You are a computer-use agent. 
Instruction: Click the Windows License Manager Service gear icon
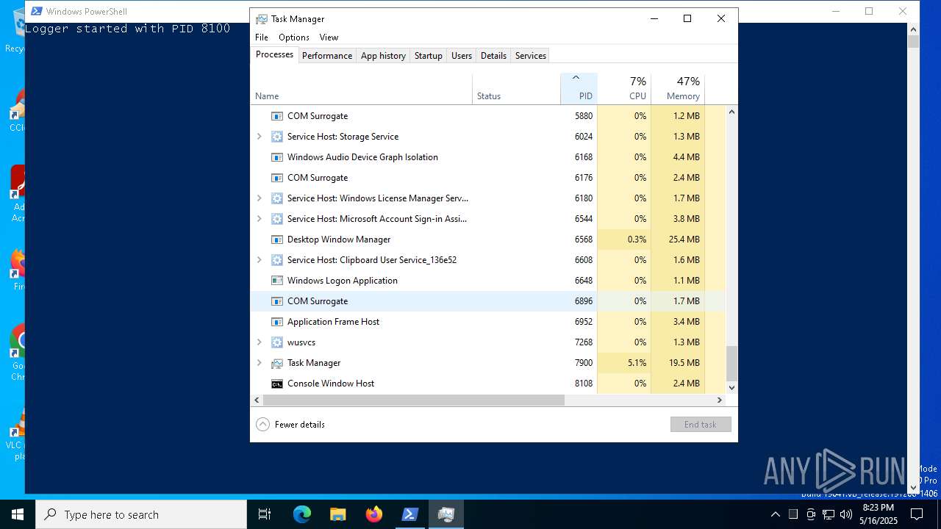277,198
